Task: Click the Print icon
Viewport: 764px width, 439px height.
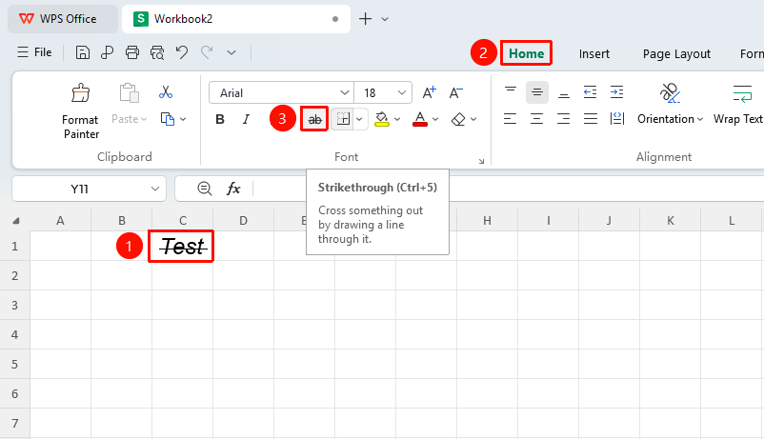Action: [x=132, y=52]
